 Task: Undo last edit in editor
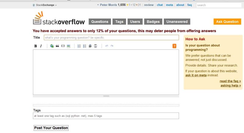point(106,46)
